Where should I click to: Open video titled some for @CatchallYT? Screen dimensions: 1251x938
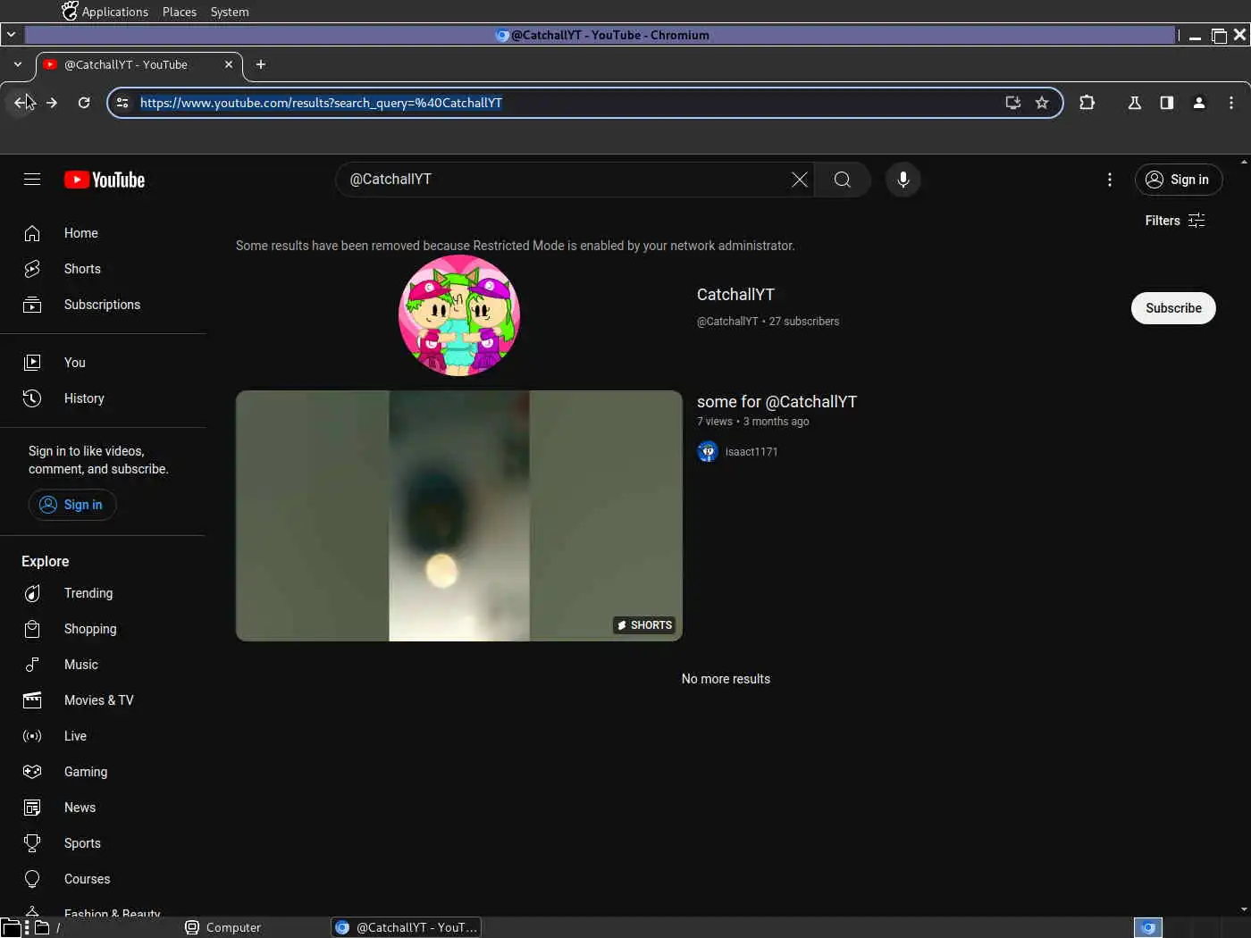pos(777,402)
